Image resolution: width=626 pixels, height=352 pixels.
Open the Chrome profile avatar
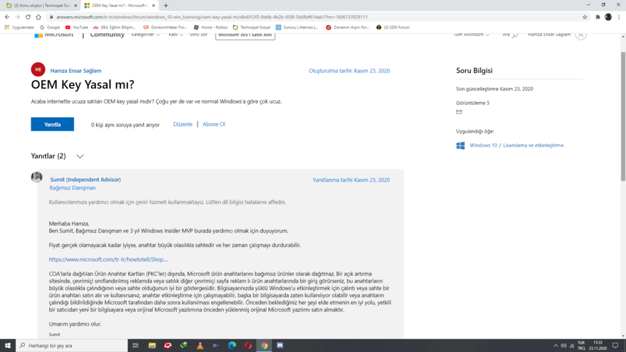[x=608, y=17]
